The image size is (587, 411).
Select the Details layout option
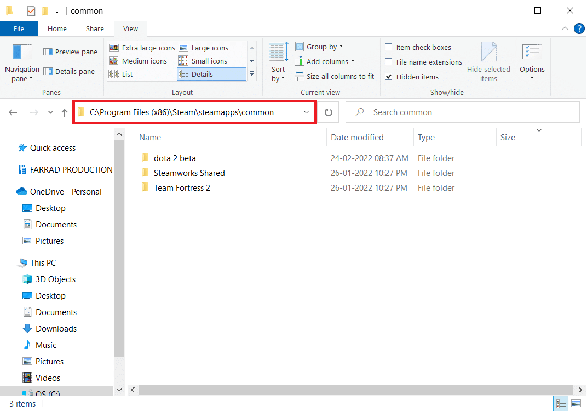point(211,74)
